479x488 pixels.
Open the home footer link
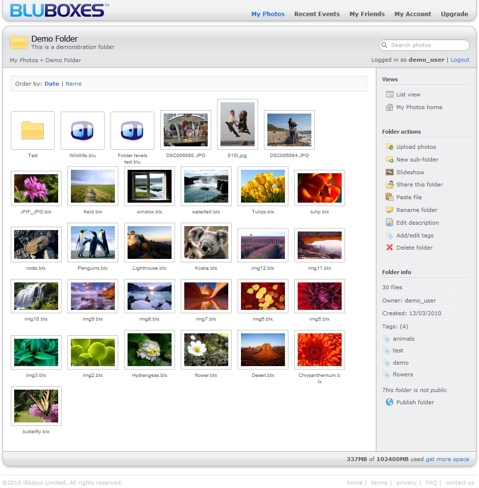tap(355, 483)
